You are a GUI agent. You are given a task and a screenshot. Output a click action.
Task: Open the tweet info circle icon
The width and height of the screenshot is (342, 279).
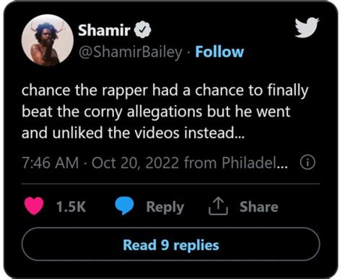(x=307, y=163)
